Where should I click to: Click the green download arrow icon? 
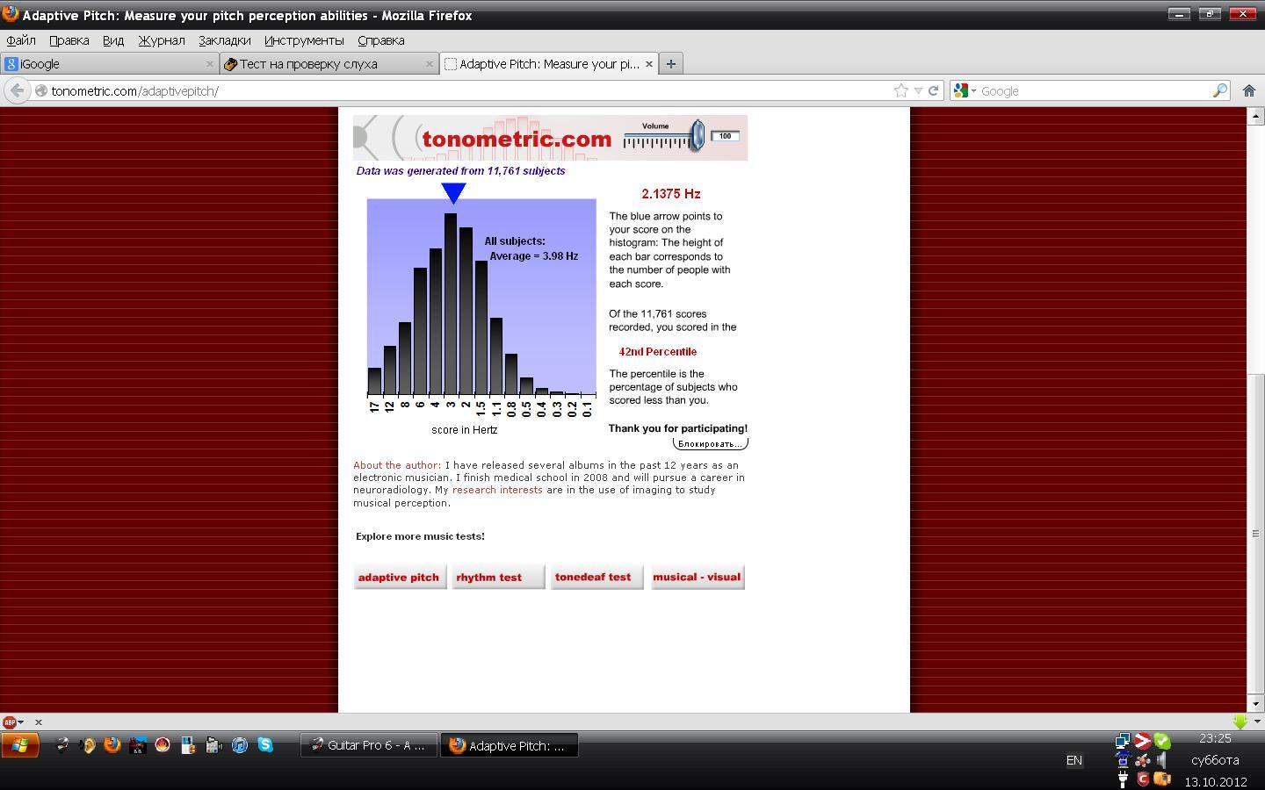pos(1240,722)
